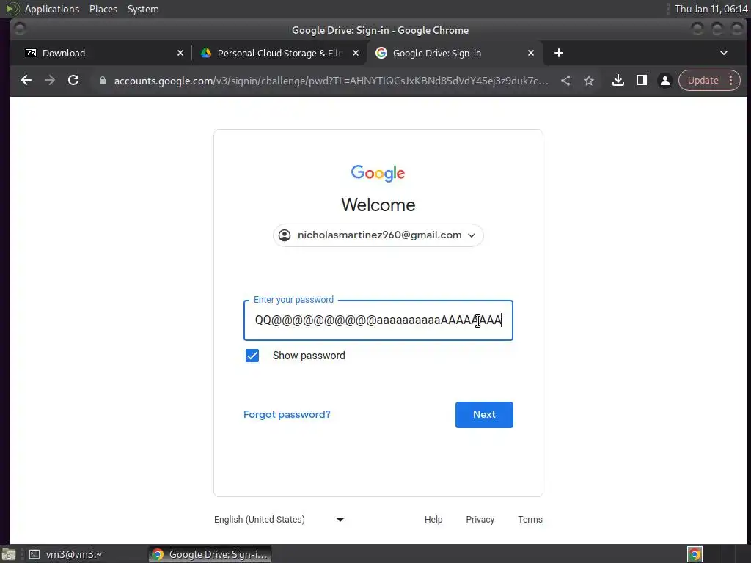Switch to Personal Cloud Storage & File tab
The image size is (751, 563).
(280, 53)
